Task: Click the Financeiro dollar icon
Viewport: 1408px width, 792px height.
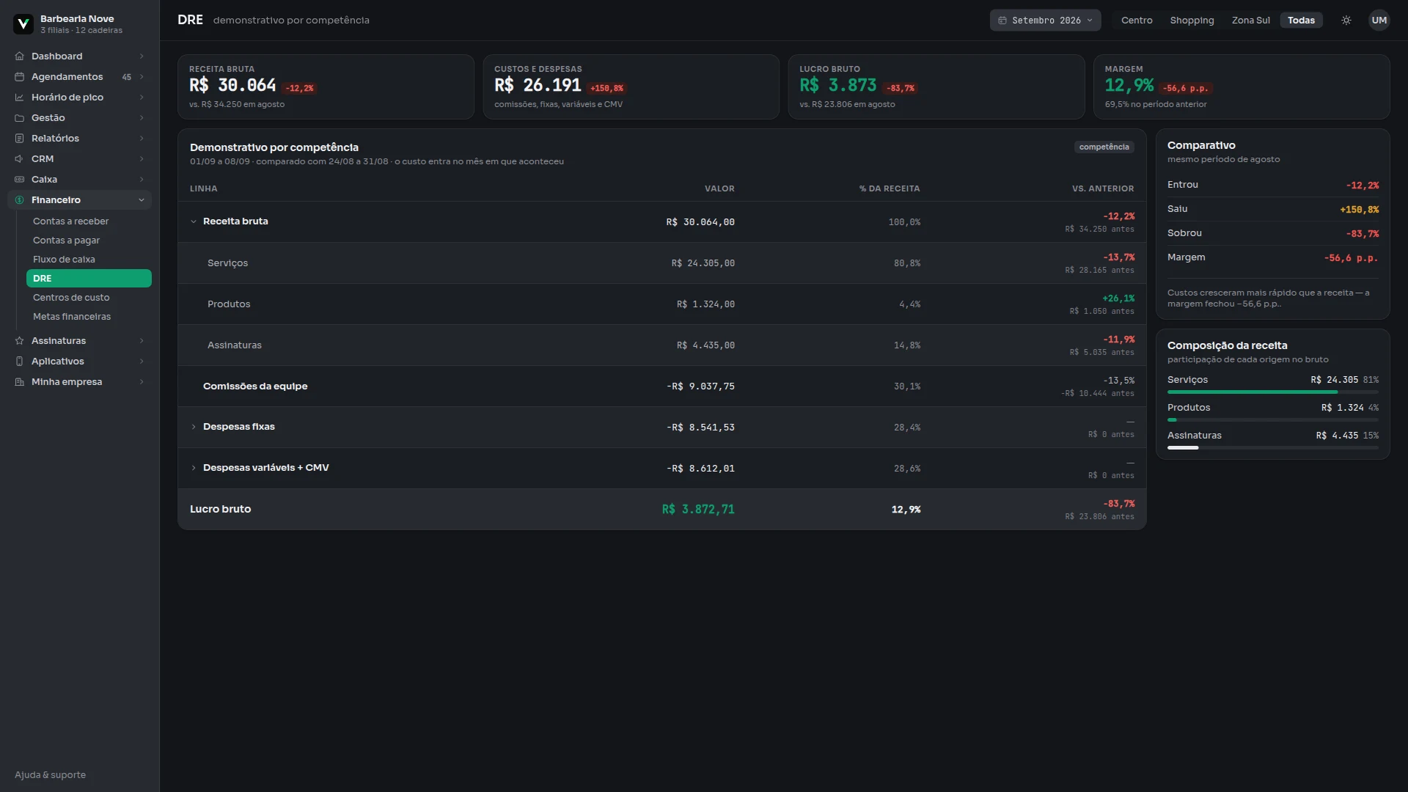Action: point(20,200)
